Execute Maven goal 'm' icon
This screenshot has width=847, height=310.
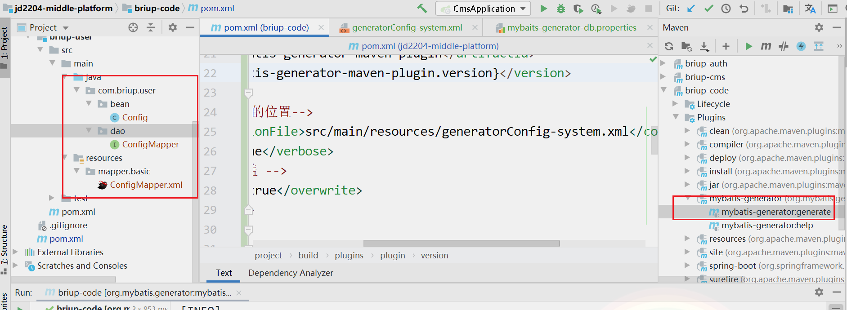766,46
